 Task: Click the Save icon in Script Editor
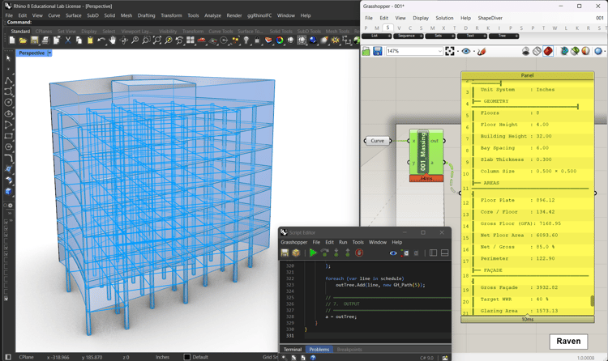[x=285, y=253]
